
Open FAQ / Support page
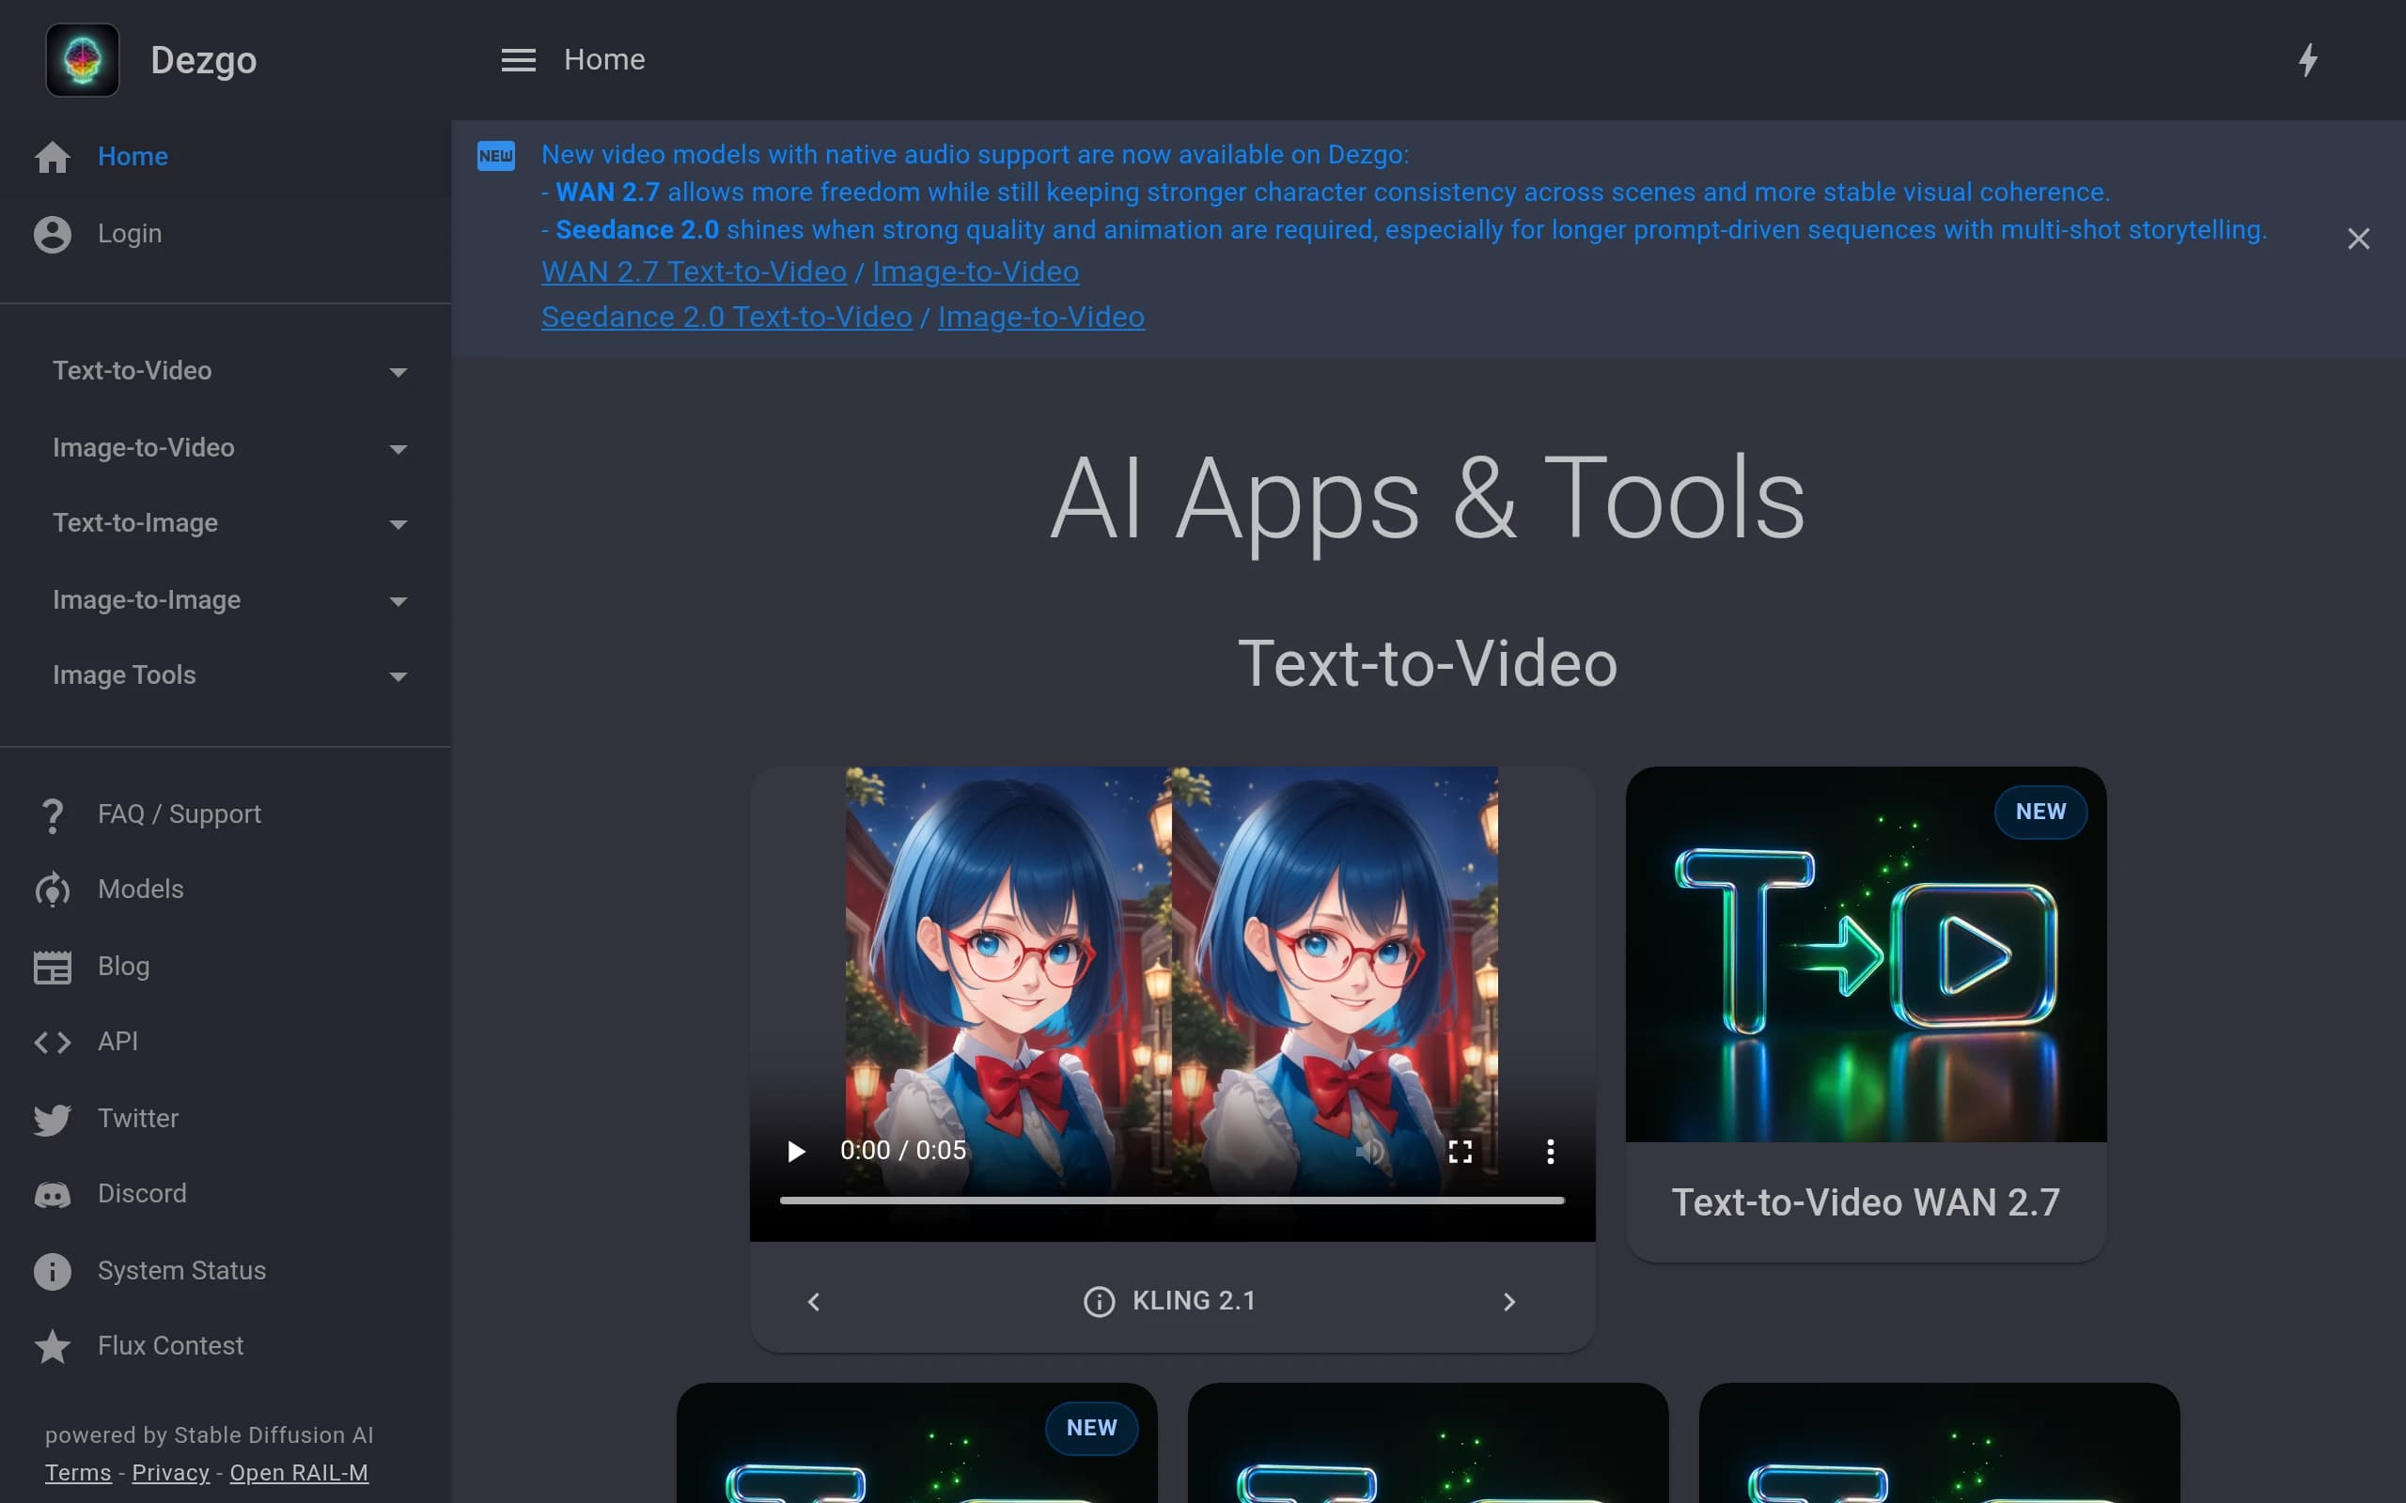tap(226, 815)
